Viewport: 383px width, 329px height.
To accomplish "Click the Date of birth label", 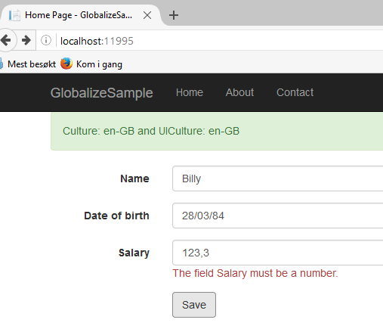I will [116, 216].
